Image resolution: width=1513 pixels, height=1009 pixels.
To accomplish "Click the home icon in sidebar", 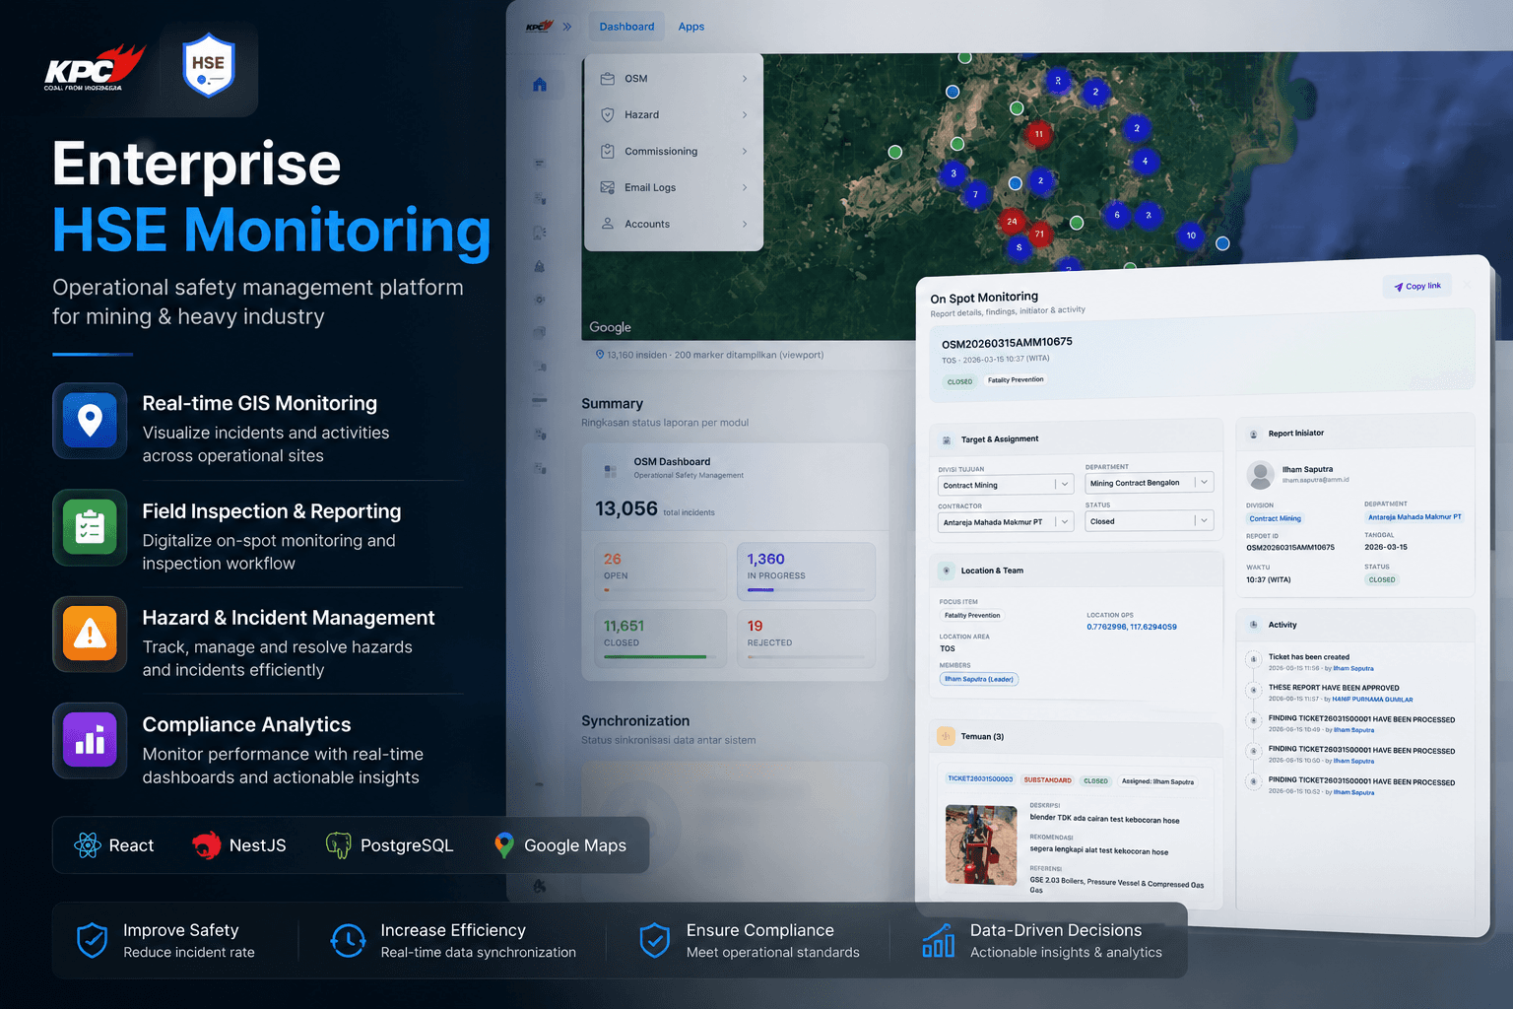I will pos(540,85).
